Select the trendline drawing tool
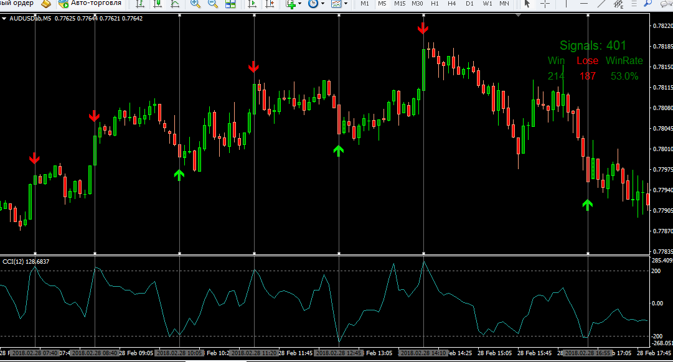 (x=601, y=4)
